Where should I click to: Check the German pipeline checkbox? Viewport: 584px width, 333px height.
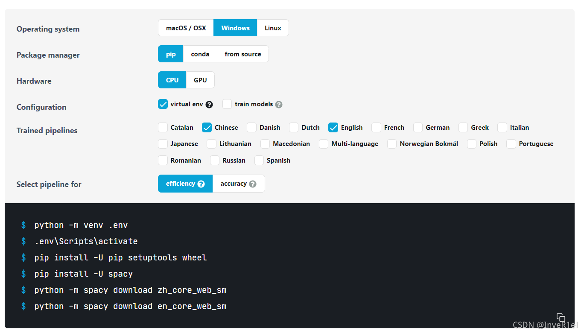418,128
